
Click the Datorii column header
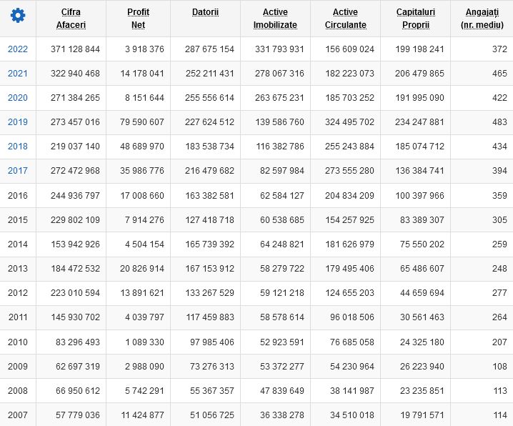coord(205,12)
